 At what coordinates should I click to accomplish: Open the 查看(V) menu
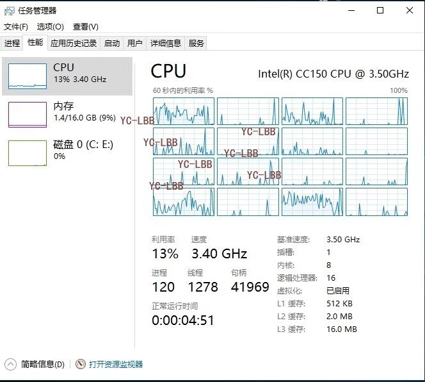pyautogui.click(x=86, y=27)
